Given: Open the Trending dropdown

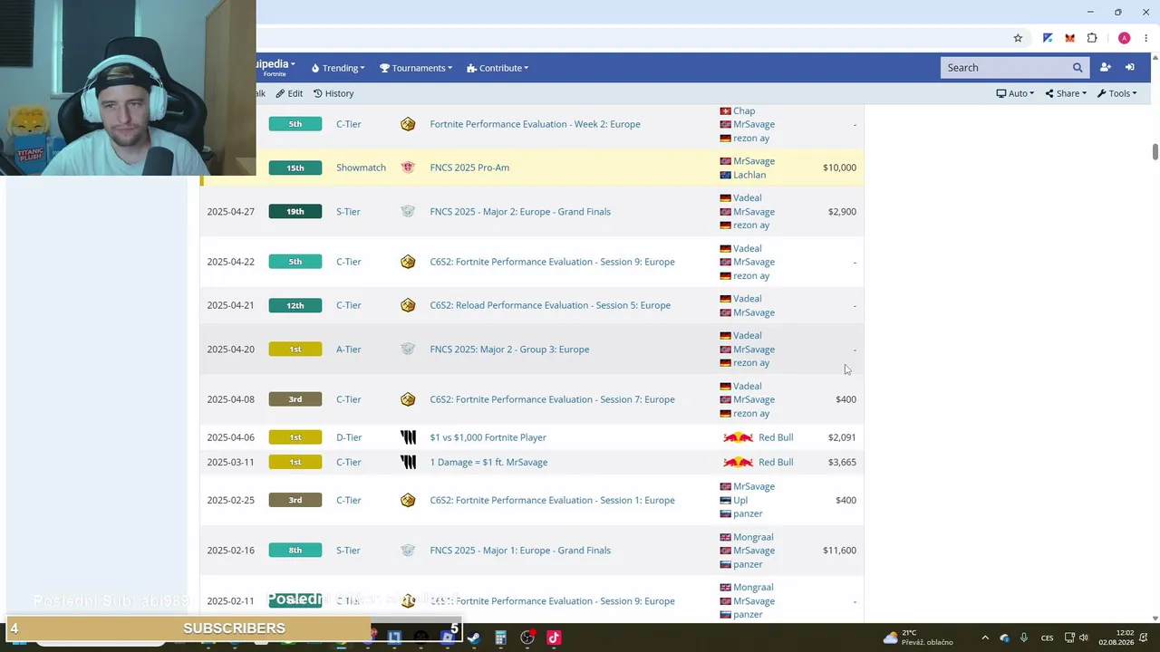Looking at the screenshot, I should click(338, 68).
